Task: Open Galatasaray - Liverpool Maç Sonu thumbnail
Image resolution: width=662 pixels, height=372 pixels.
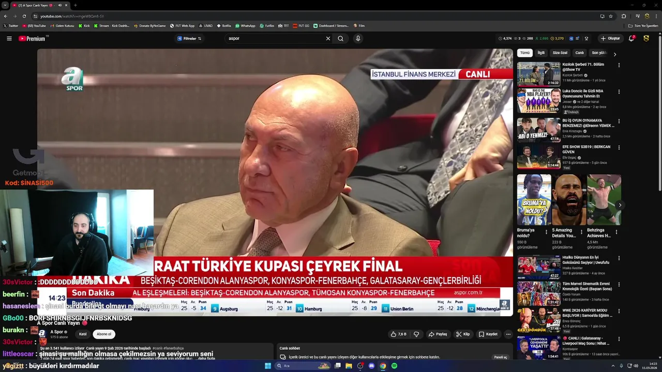Action: (x=538, y=348)
